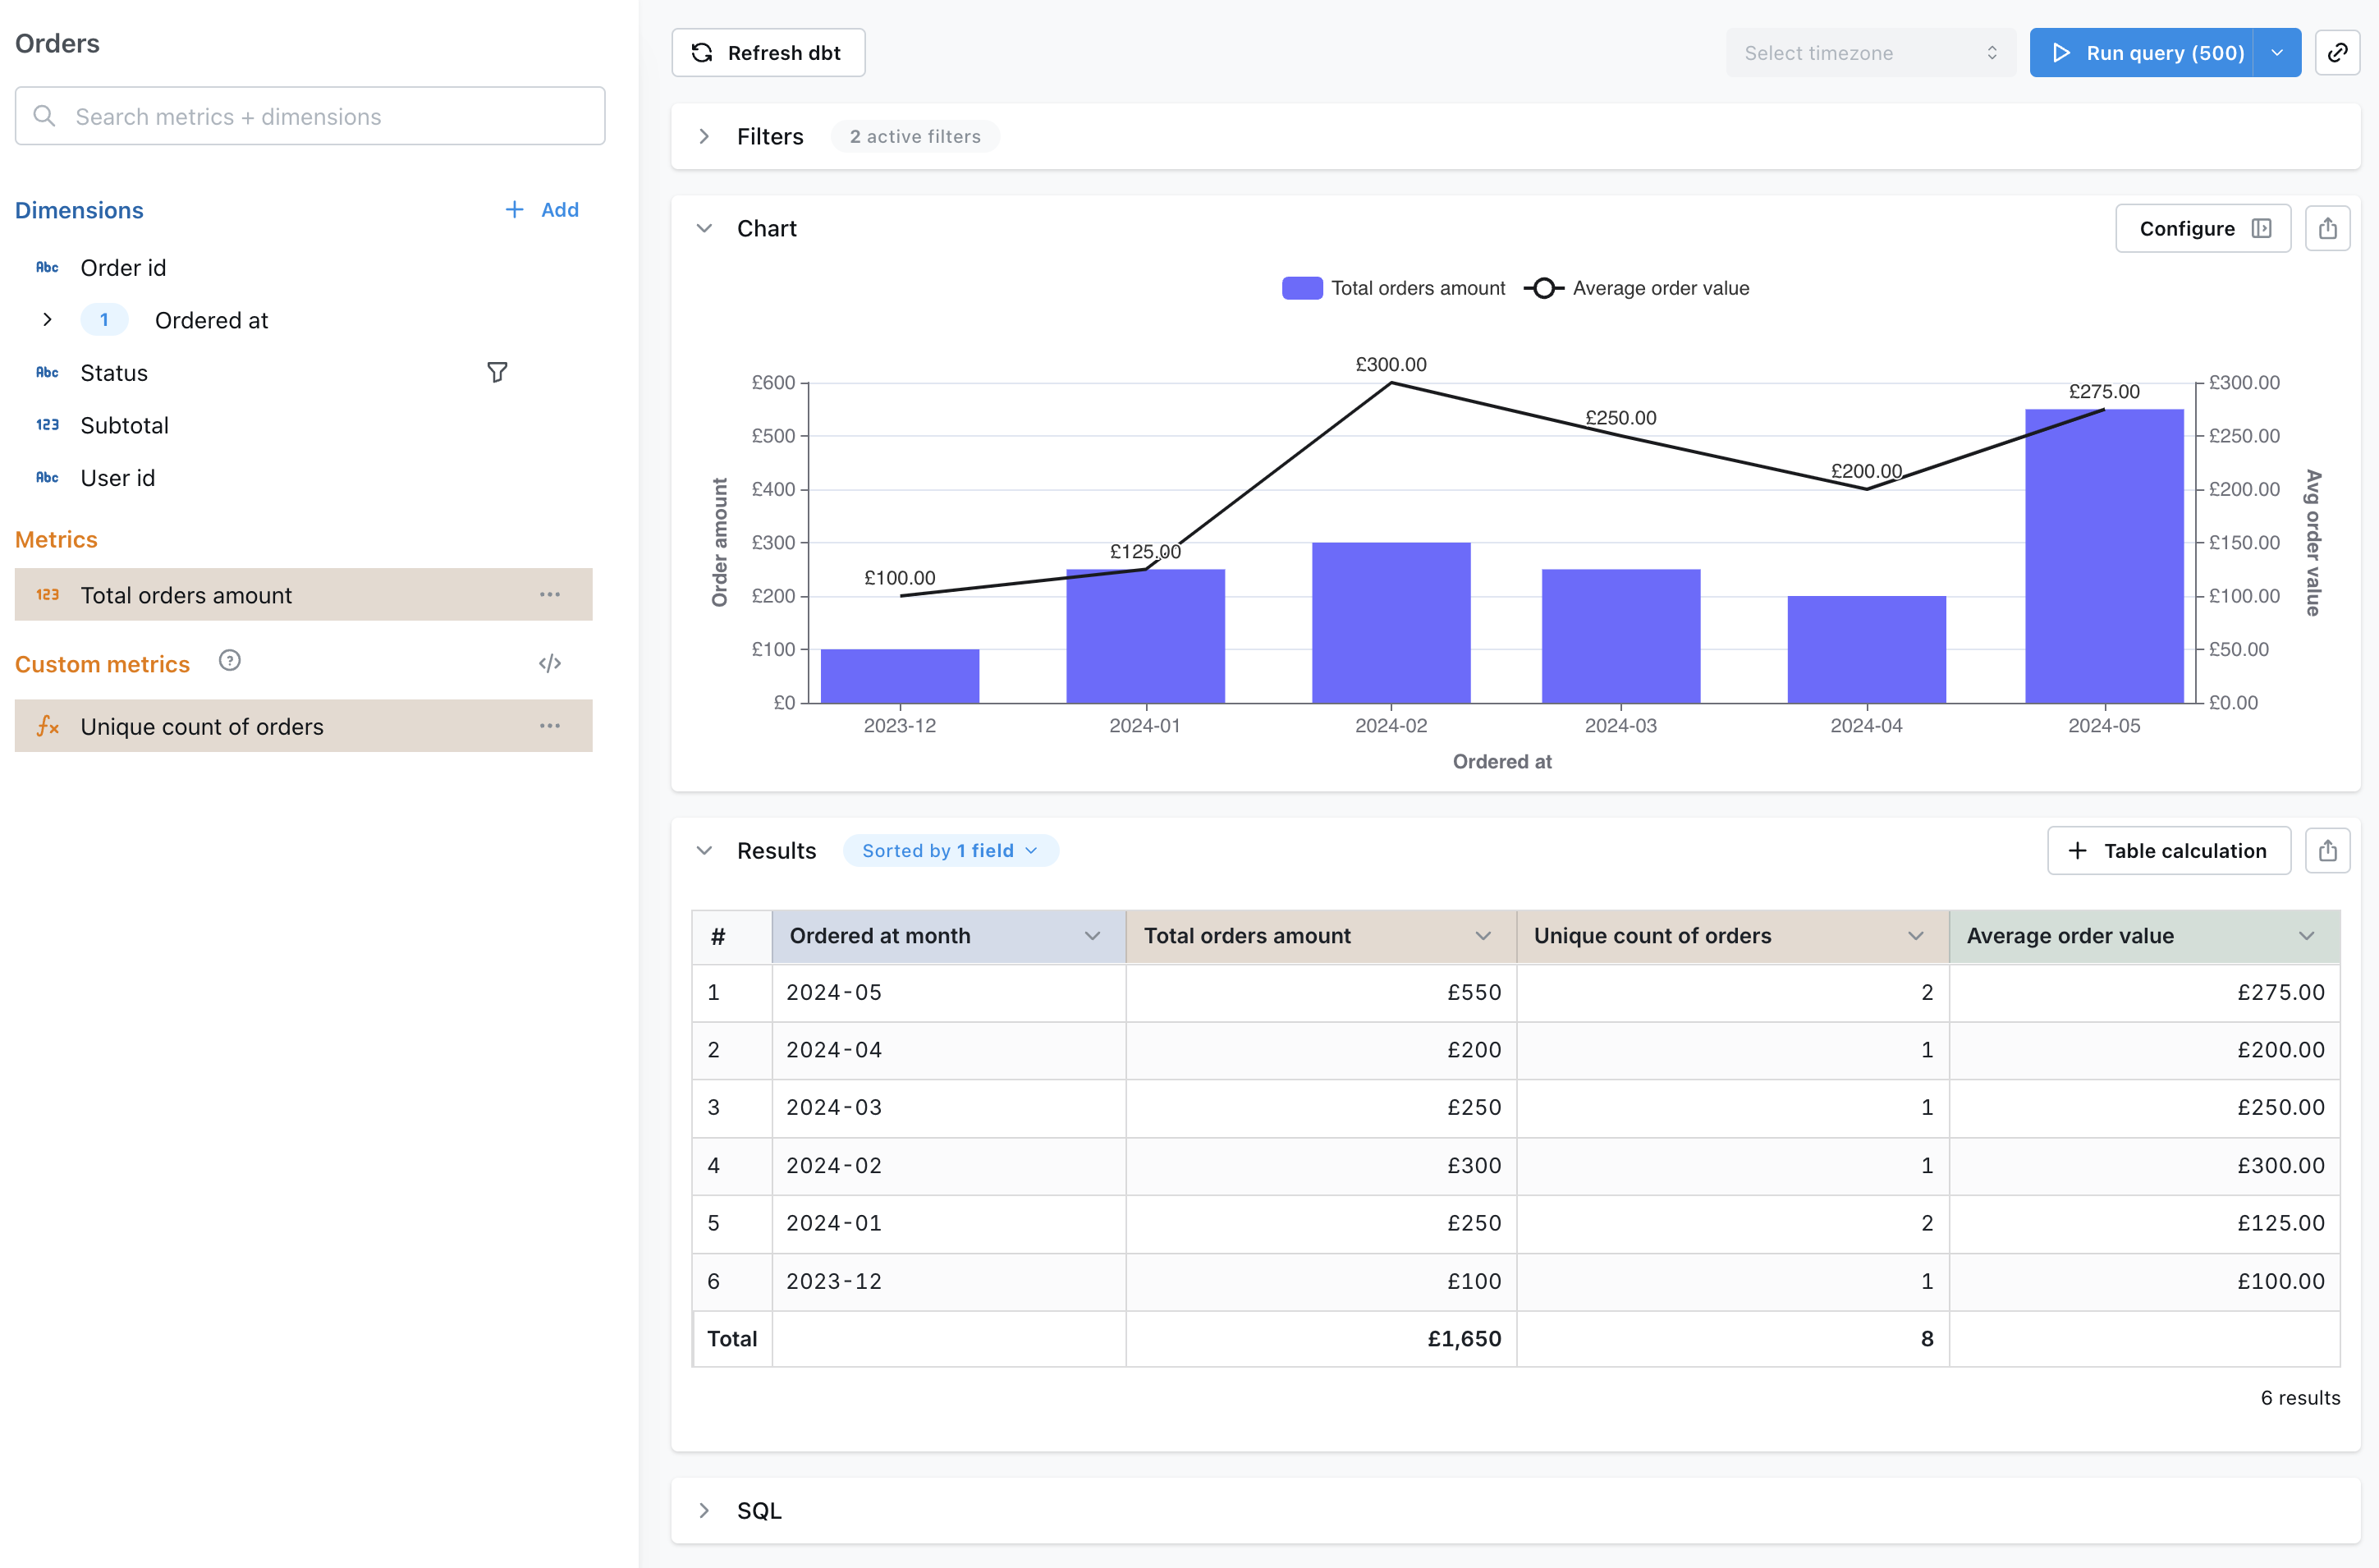The height and width of the screenshot is (1568, 2379).
Task: Expand the Filters section
Action: (x=705, y=136)
